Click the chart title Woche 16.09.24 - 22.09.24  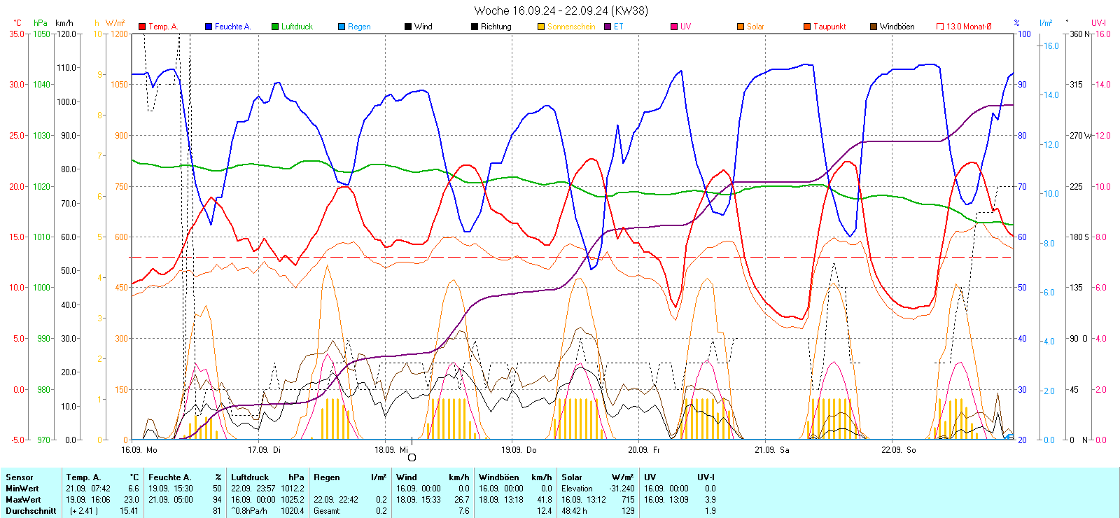click(x=561, y=10)
